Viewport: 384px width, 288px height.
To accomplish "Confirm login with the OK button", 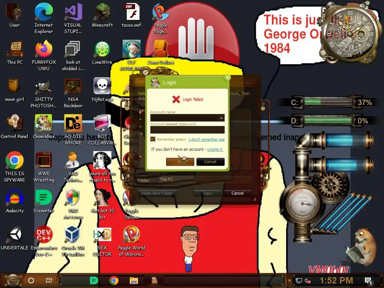I will tap(180, 162).
